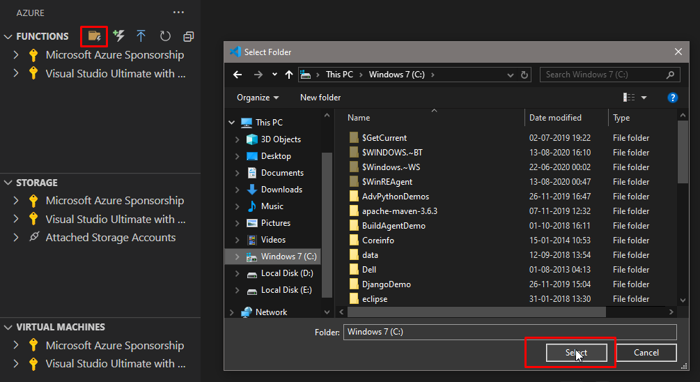
Task: Cancel the Select Folder dialog
Action: [x=646, y=353]
